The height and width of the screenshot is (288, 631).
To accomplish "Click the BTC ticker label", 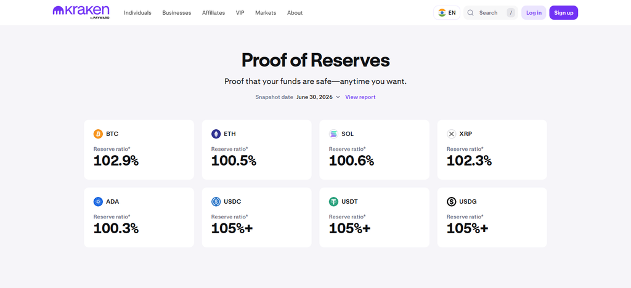I will point(112,134).
